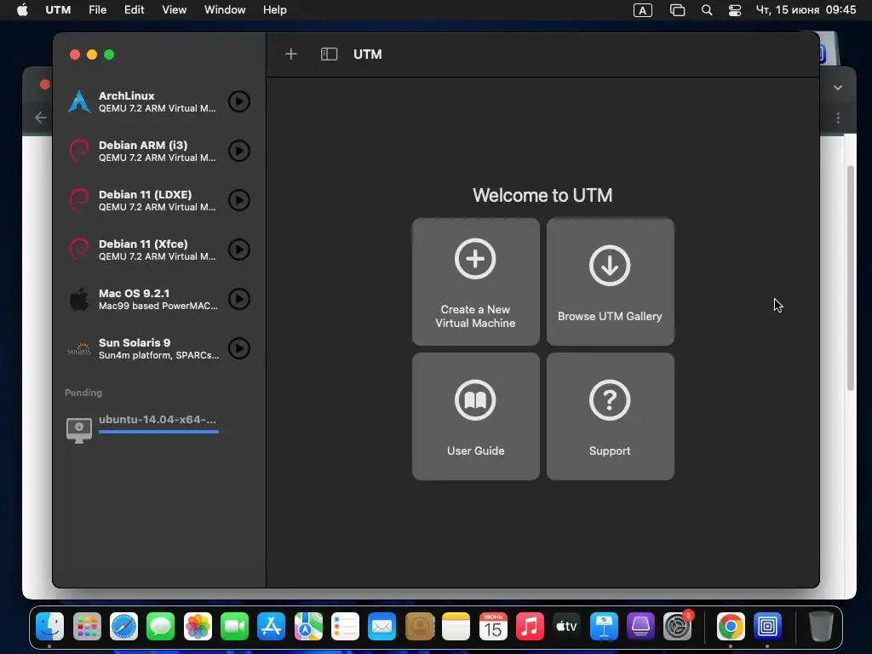Start the Debian ARM (i3) VM

pyautogui.click(x=239, y=151)
